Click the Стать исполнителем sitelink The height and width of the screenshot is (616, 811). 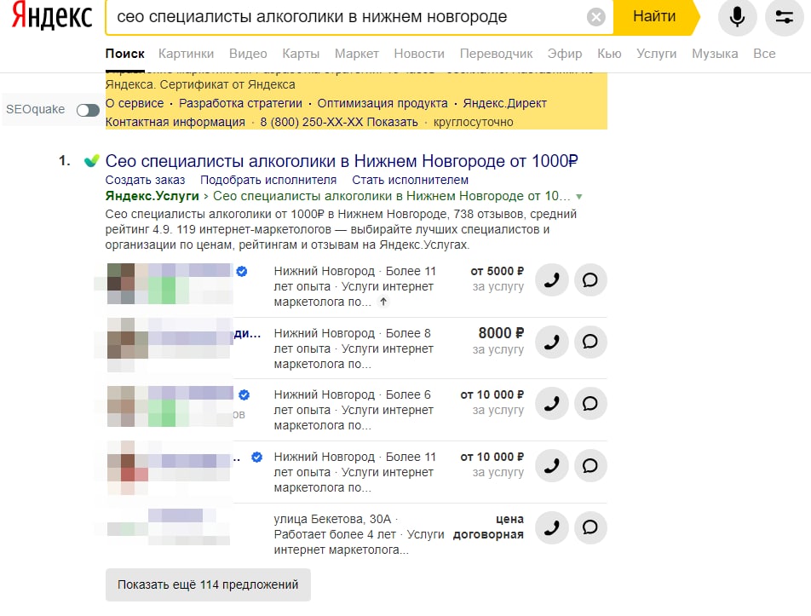click(410, 180)
